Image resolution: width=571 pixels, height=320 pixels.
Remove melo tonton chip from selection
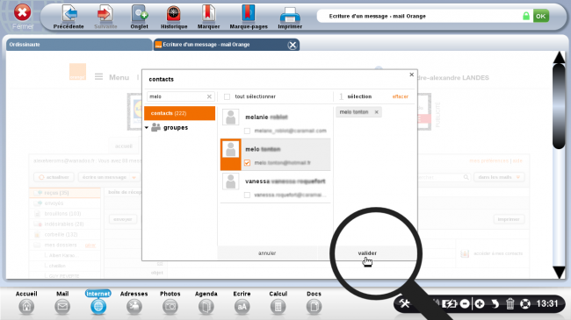(377, 112)
